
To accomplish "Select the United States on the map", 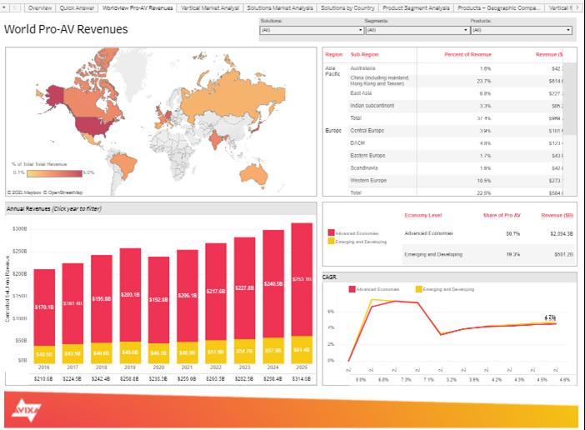I will (93, 126).
